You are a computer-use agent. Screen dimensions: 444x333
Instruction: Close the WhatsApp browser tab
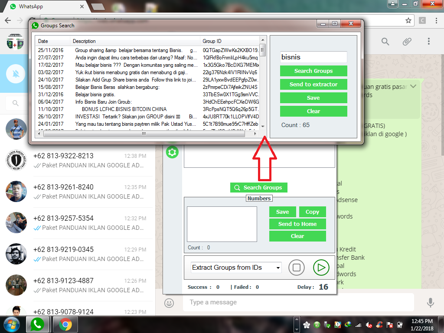click(82, 6)
